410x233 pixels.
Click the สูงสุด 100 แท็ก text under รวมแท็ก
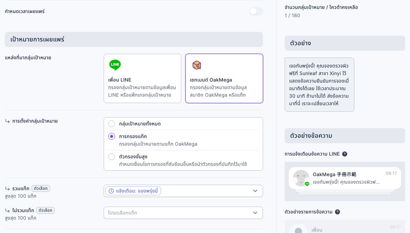coord(21,196)
